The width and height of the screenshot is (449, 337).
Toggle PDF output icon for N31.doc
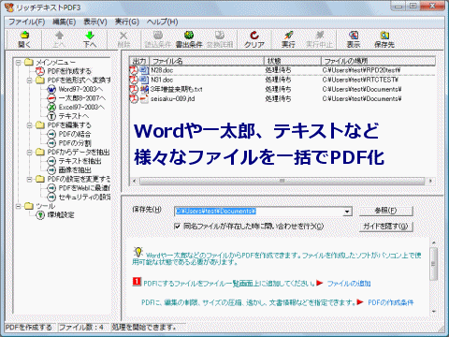134,80
